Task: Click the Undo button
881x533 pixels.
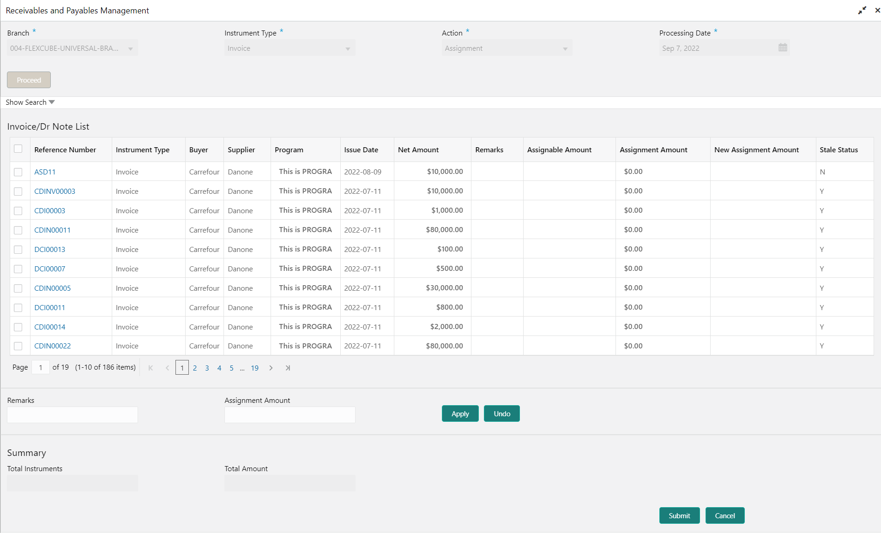Action: pos(502,413)
